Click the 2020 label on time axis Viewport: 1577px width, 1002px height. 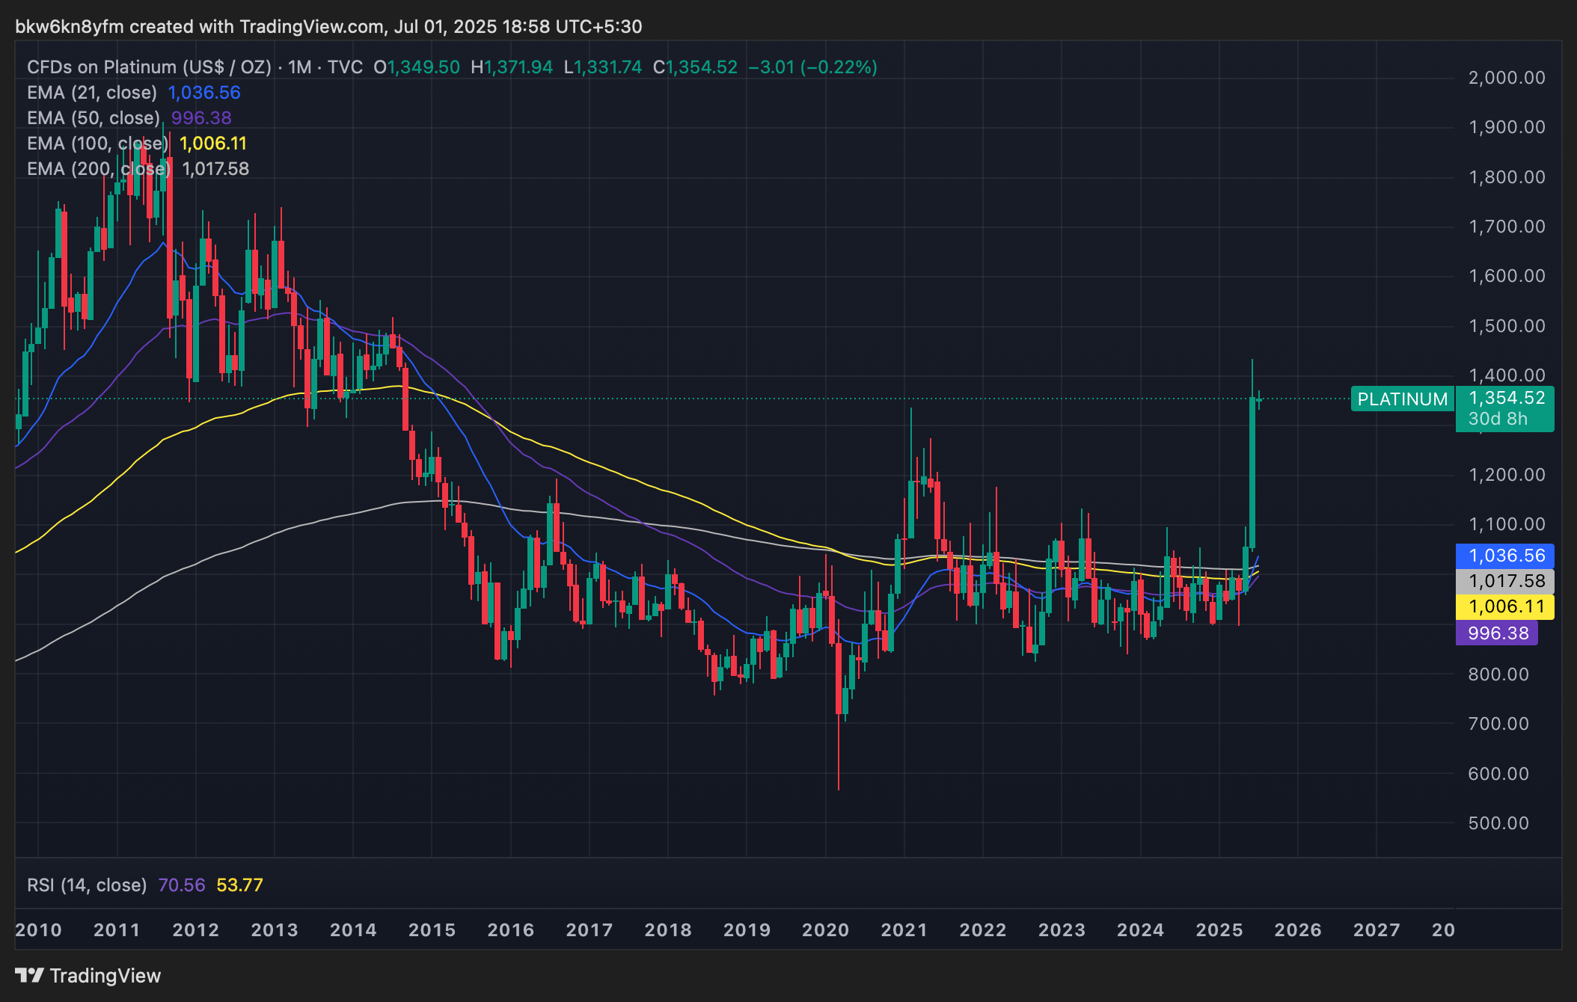tap(825, 930)
